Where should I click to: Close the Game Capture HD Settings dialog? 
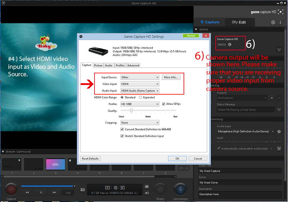pyautogui.click(x=206, y=36)
